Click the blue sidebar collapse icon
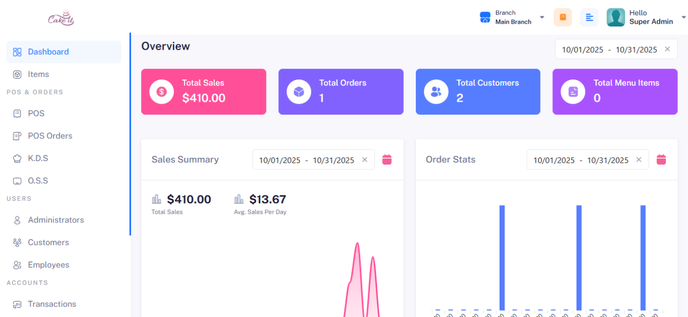Screen dimensions: 688x317 [x=589, y=17]
